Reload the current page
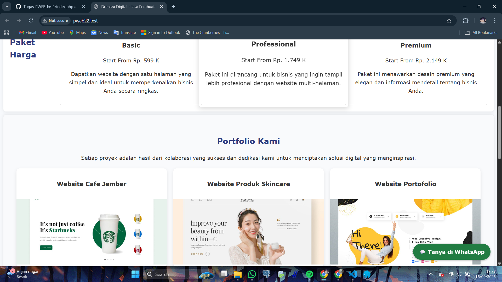 tap(31, 21)
